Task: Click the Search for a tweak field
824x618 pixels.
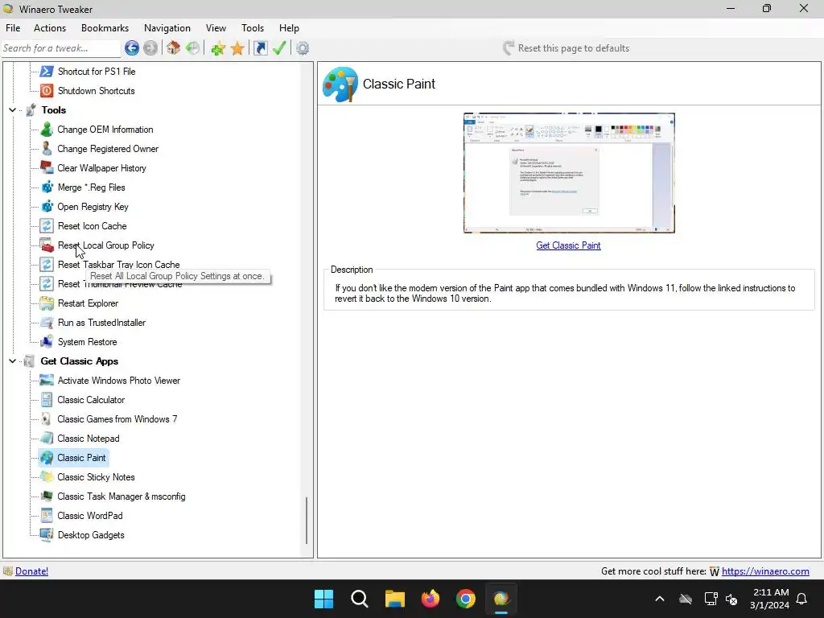Action: tap(61, 48)
